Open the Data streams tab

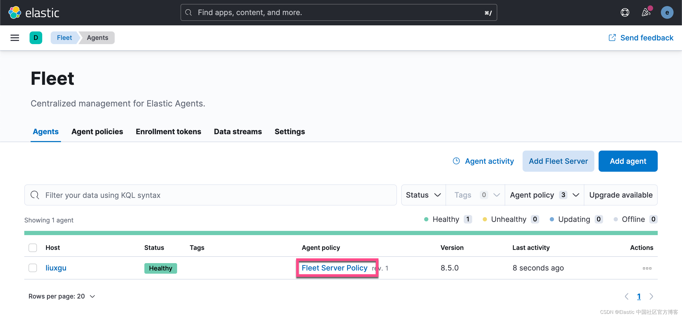pos(238,132)
